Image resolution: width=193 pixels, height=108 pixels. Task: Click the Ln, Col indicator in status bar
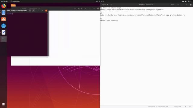(177, 107)
